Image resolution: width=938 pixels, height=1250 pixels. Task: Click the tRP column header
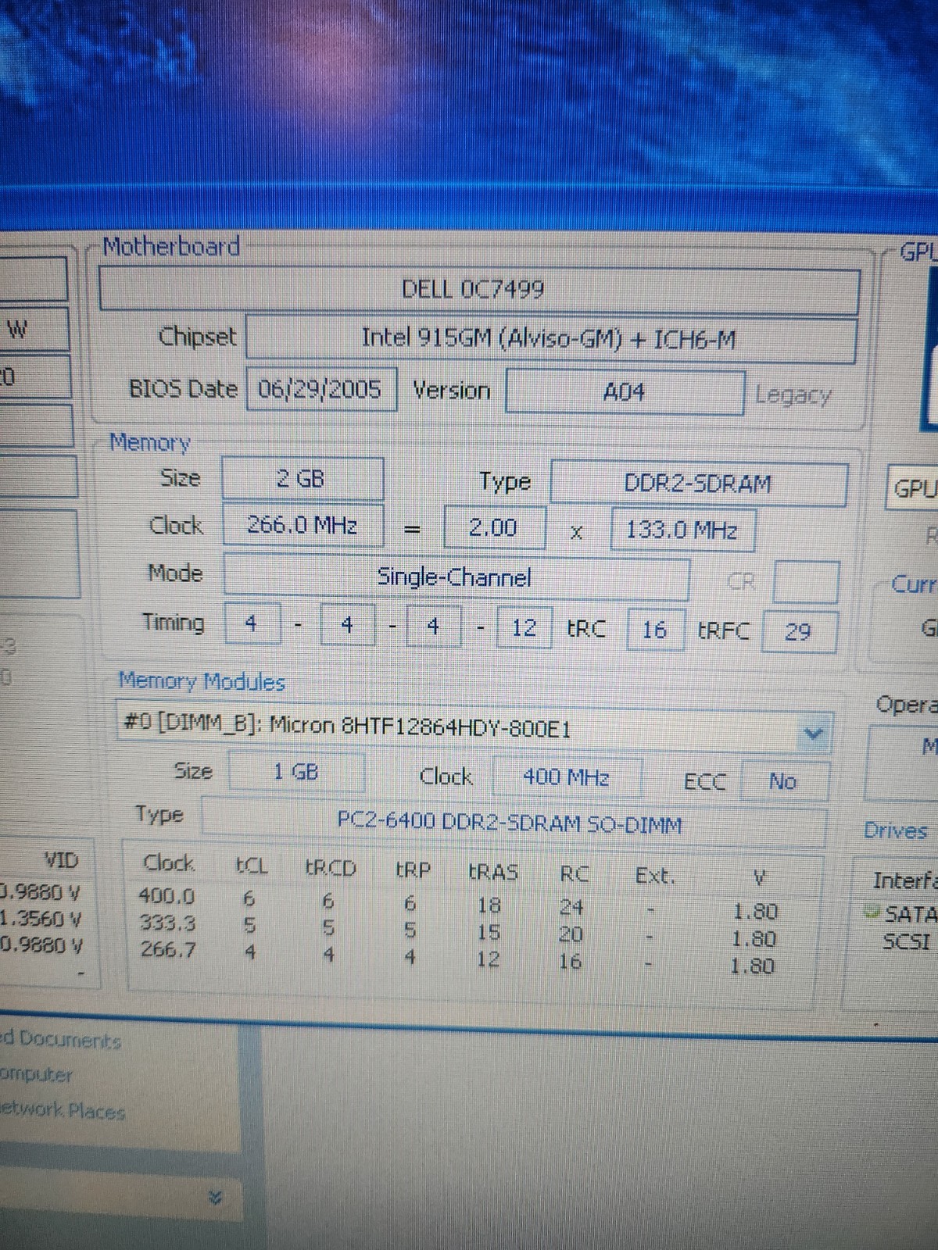[413, 870]
